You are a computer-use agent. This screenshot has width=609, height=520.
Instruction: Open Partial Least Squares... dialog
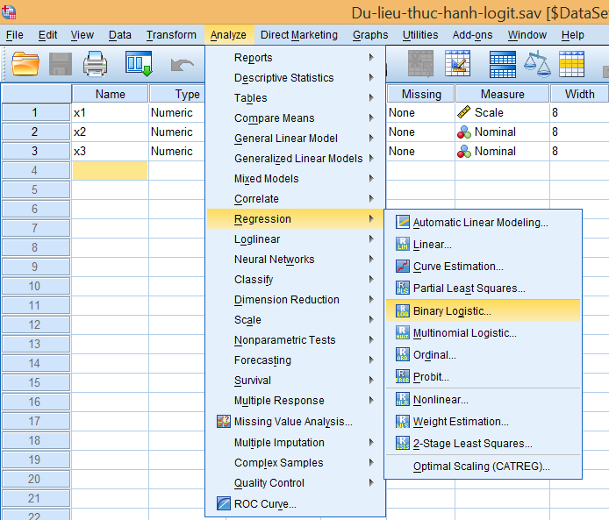[484, 288]
